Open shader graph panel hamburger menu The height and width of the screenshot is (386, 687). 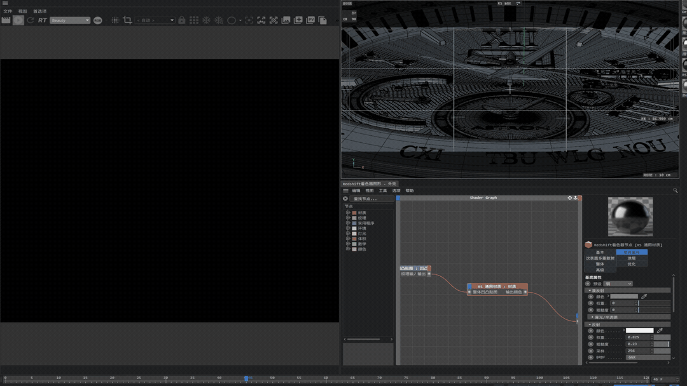[x=345, y=190]
